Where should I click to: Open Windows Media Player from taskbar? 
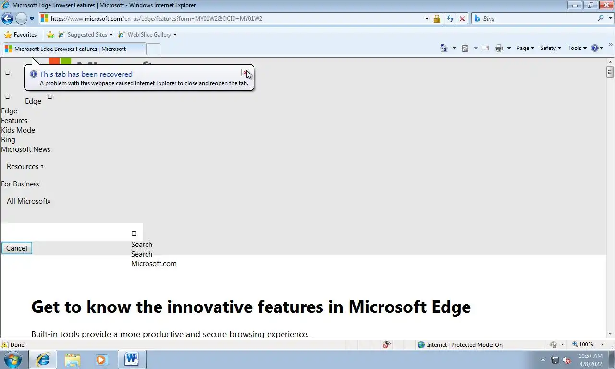[x=101, y=359]
